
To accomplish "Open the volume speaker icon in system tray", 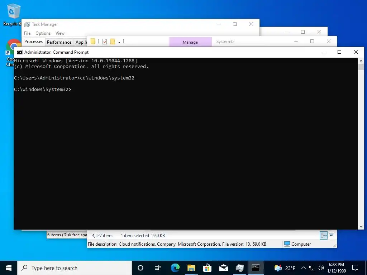I will (x=321, y=268).
